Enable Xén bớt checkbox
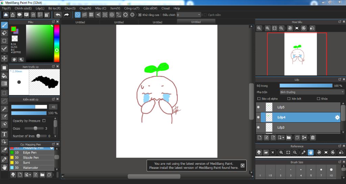 289,99
